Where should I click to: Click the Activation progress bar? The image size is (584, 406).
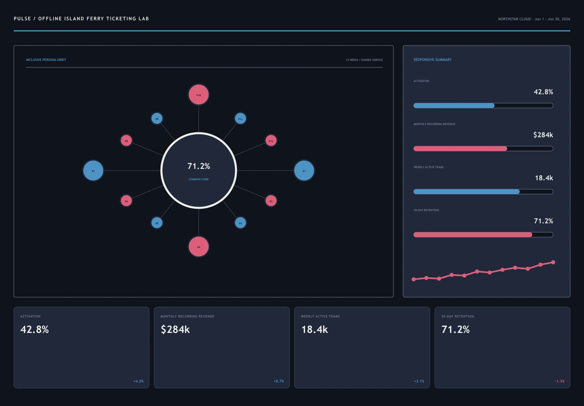pos(483,106)
